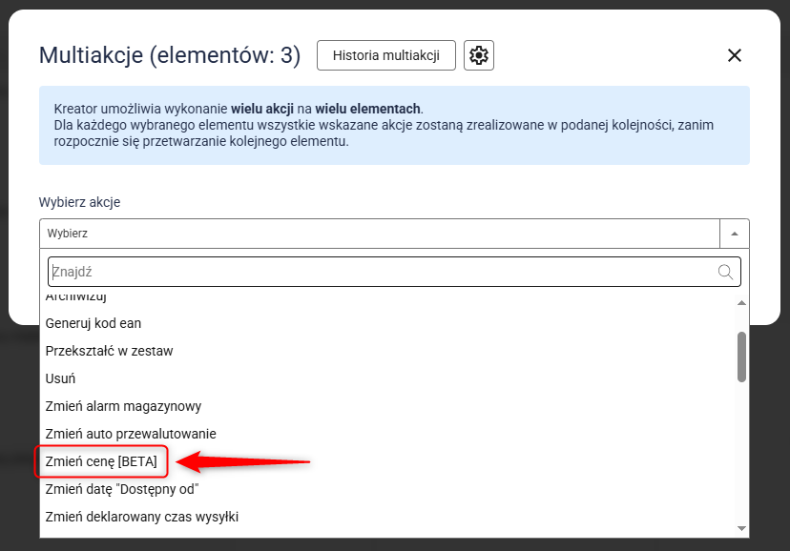Click the Wybierz combo box field
This screenshot has width=790, height=551.
(379, 234)
